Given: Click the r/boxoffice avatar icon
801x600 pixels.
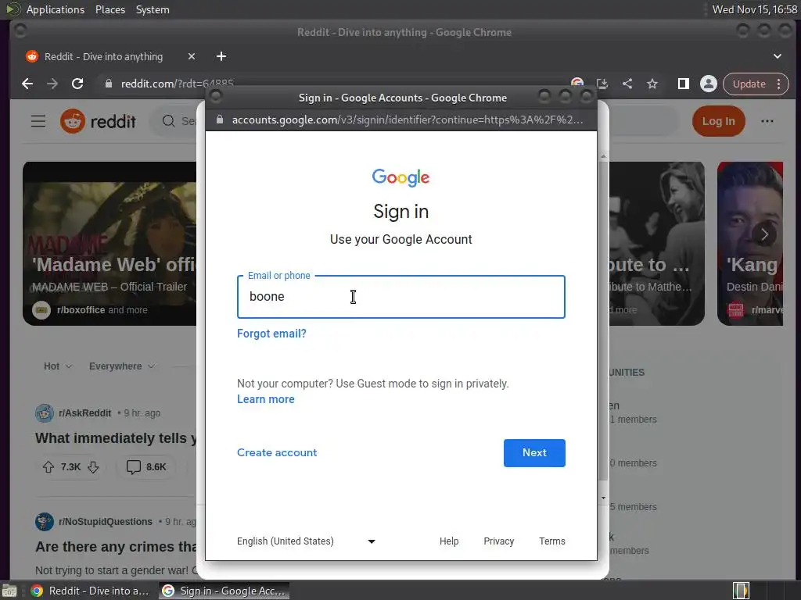Looking at the screenshot, I should (41, 309).
